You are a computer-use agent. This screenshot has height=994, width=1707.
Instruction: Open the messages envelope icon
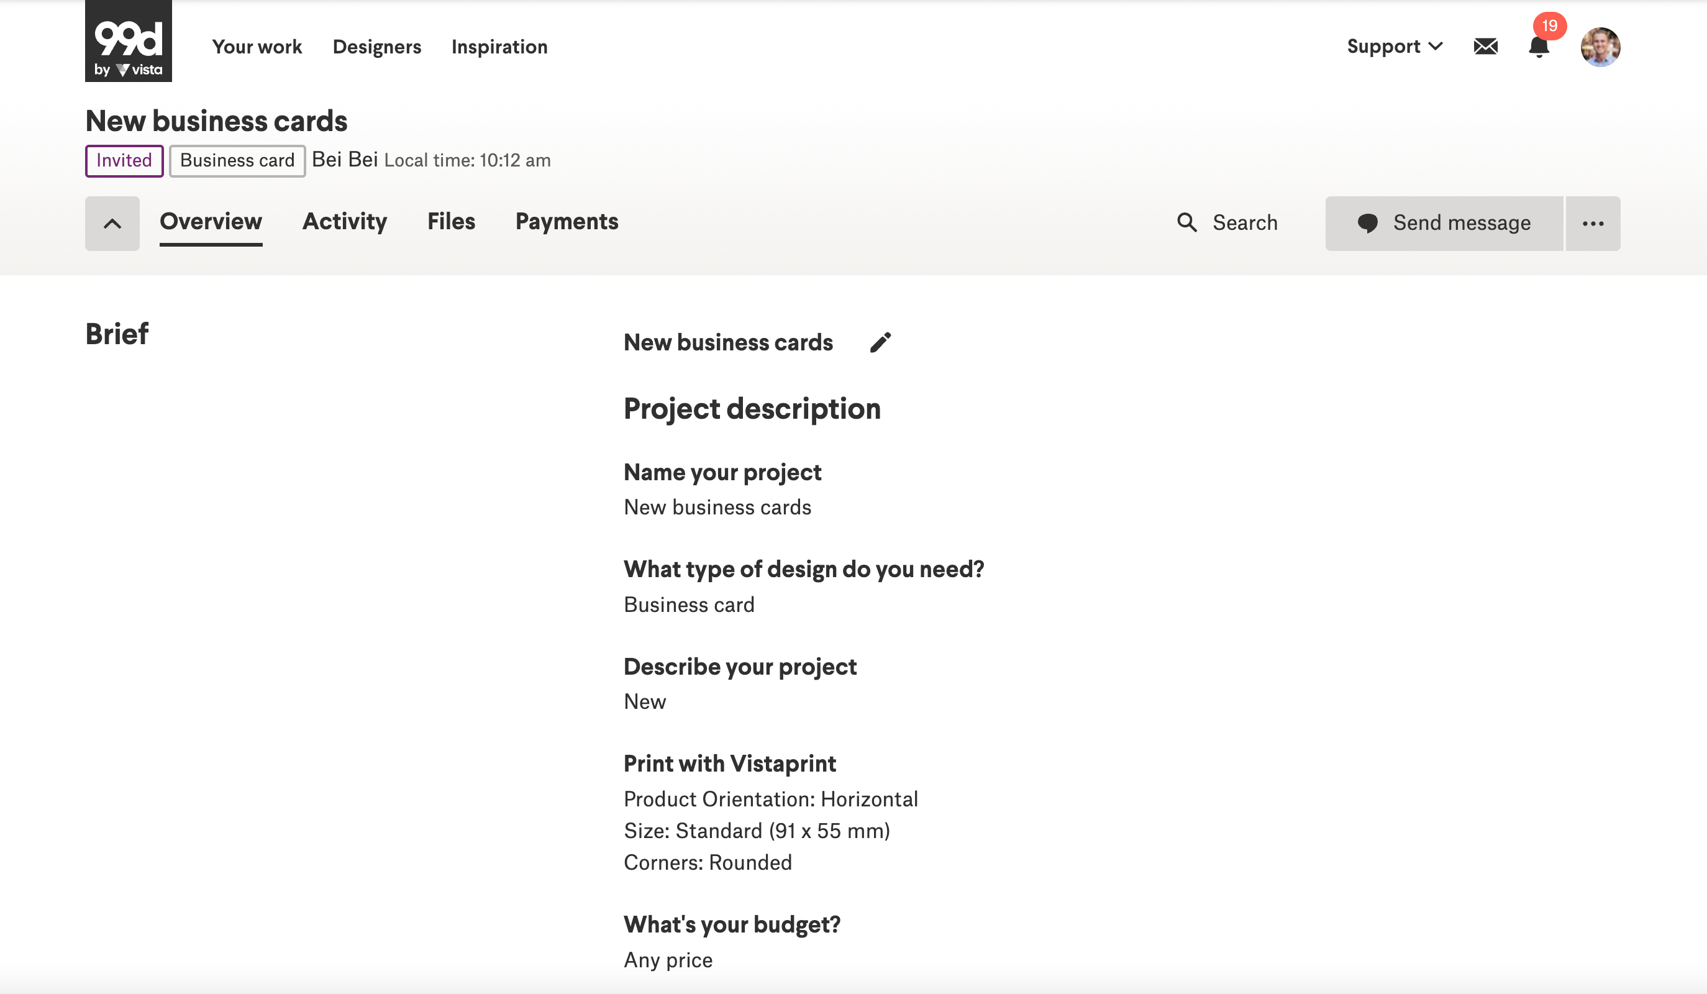coord(1485,47)
